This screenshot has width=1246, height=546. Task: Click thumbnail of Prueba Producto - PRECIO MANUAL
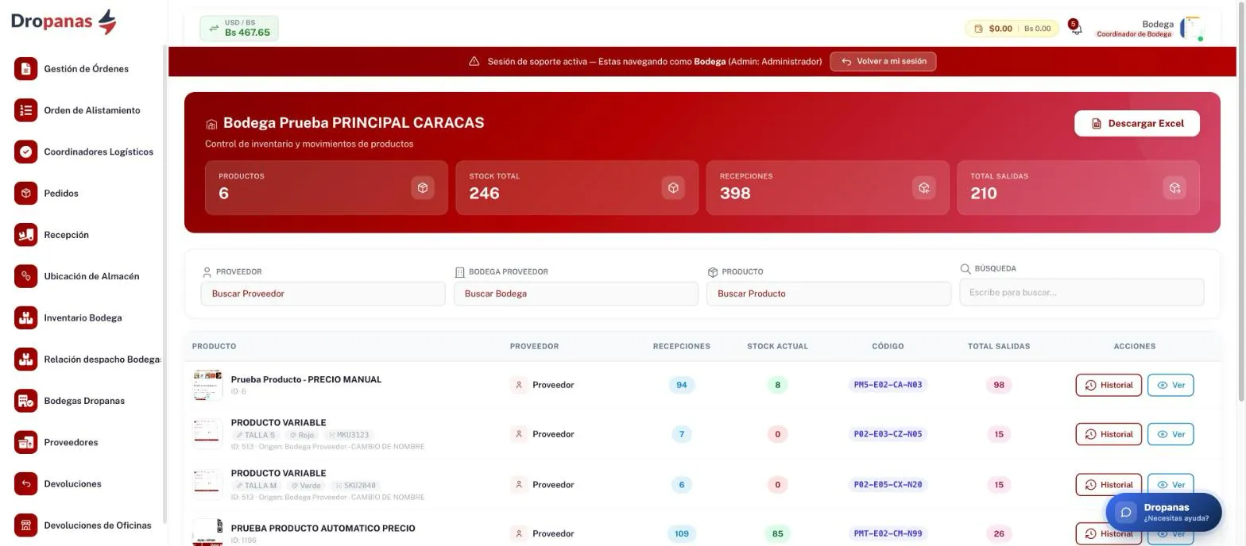coord(207,385)
